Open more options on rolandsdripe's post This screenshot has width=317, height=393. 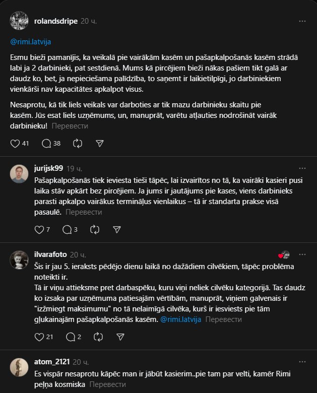pos(302,21)
